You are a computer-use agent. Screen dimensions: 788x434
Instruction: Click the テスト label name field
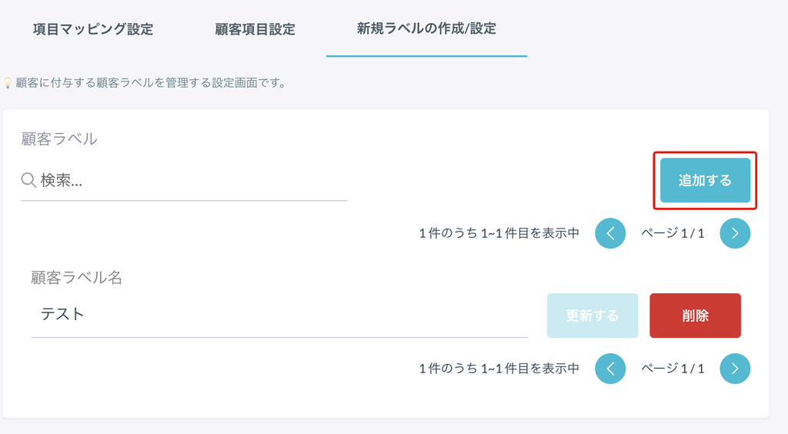coord(279,315)
